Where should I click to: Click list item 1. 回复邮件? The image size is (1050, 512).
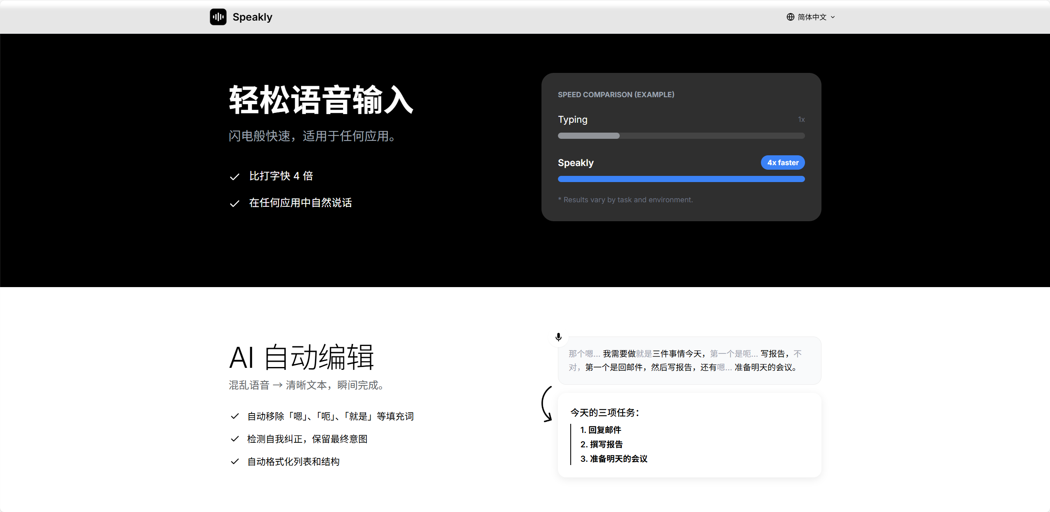pos(601,430)
